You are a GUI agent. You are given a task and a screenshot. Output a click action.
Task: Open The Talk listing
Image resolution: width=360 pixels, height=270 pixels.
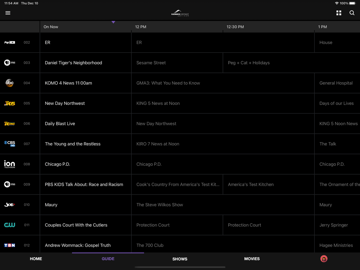pos(337,144)
